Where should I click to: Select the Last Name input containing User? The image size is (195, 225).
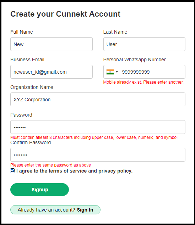click(144, 44)
